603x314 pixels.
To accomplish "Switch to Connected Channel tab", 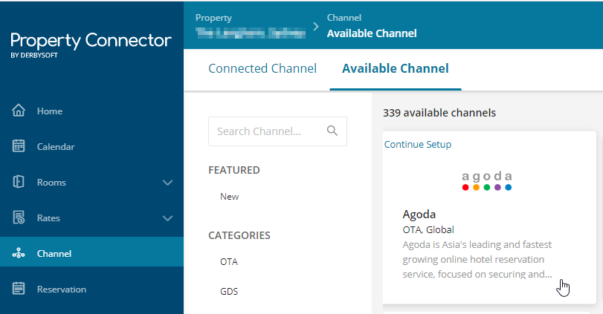I will (x=262, y=68).
